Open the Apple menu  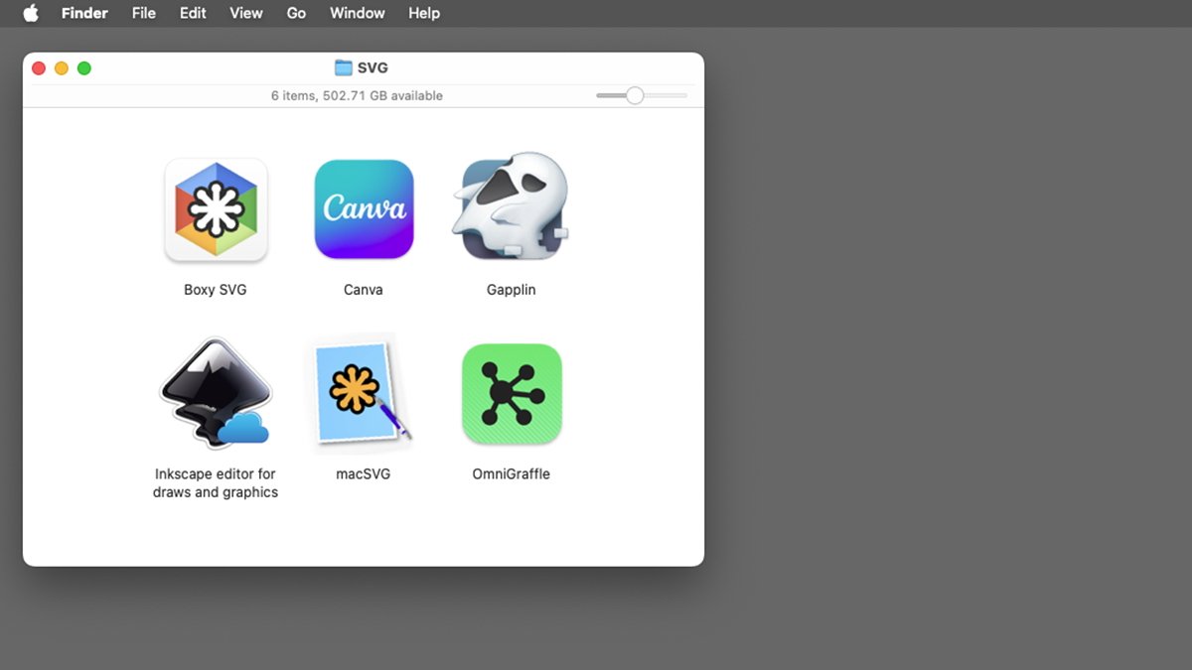31,13
